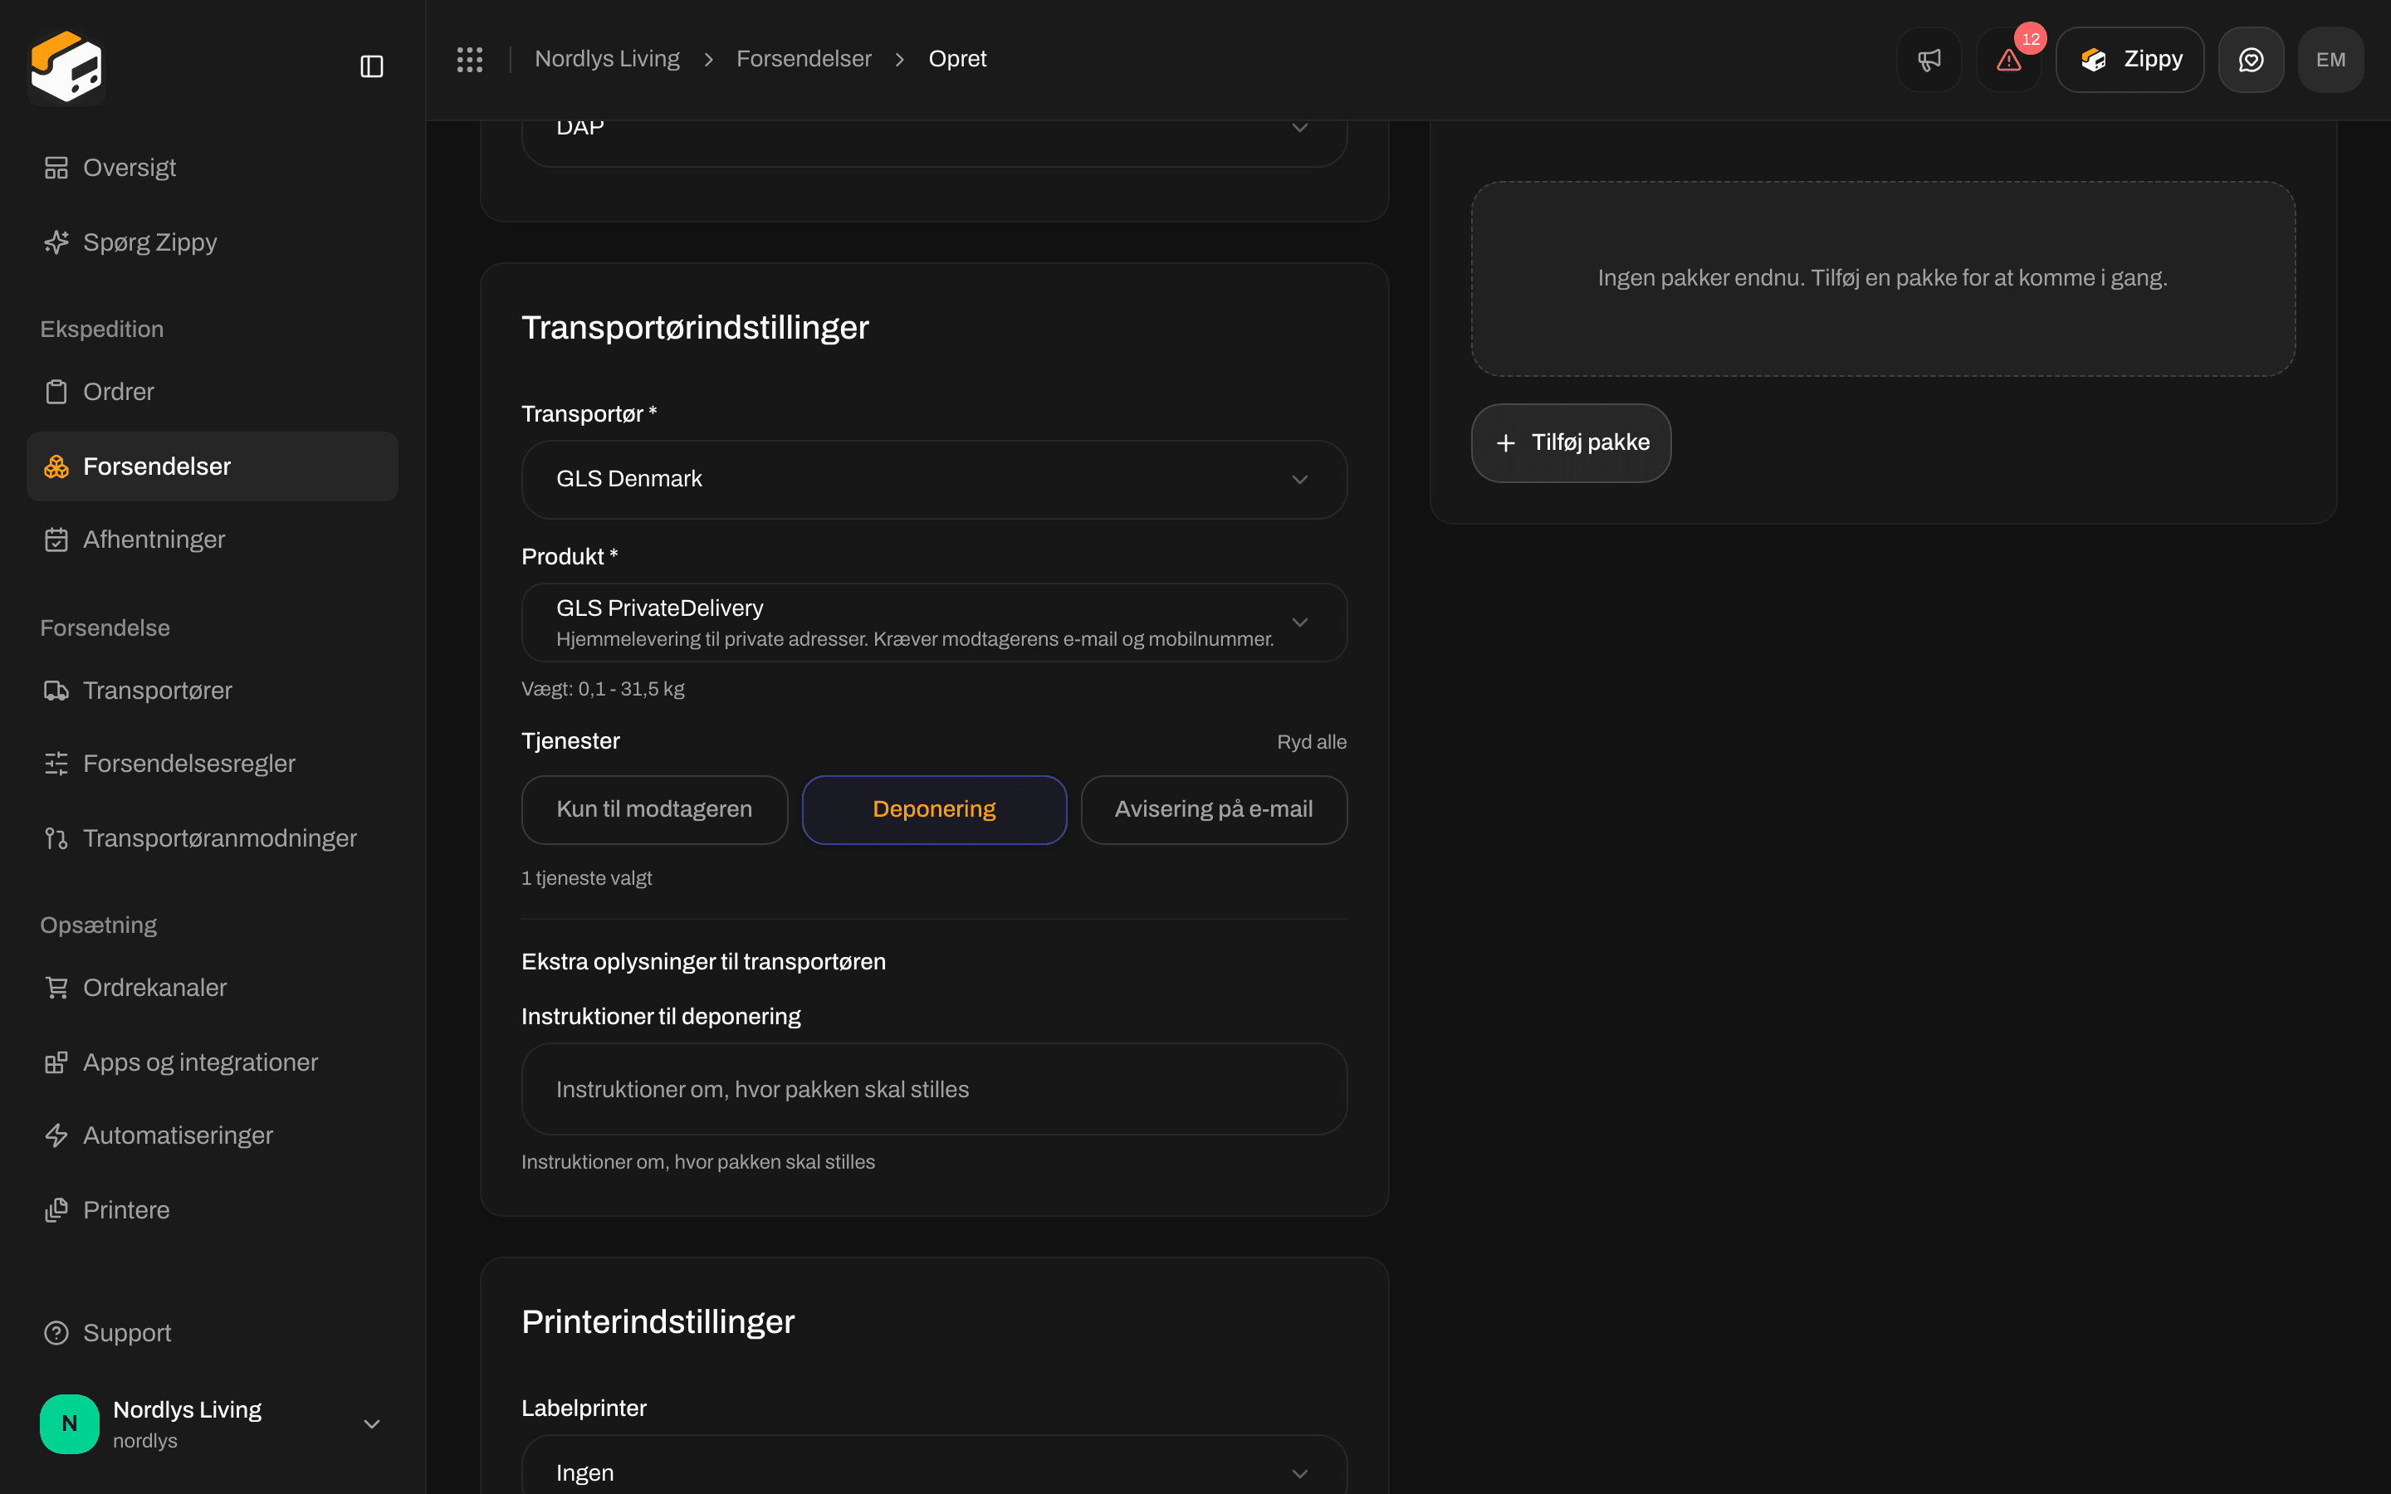Open Forsendelsesregler in the sidebar

(x=213, y=764)
